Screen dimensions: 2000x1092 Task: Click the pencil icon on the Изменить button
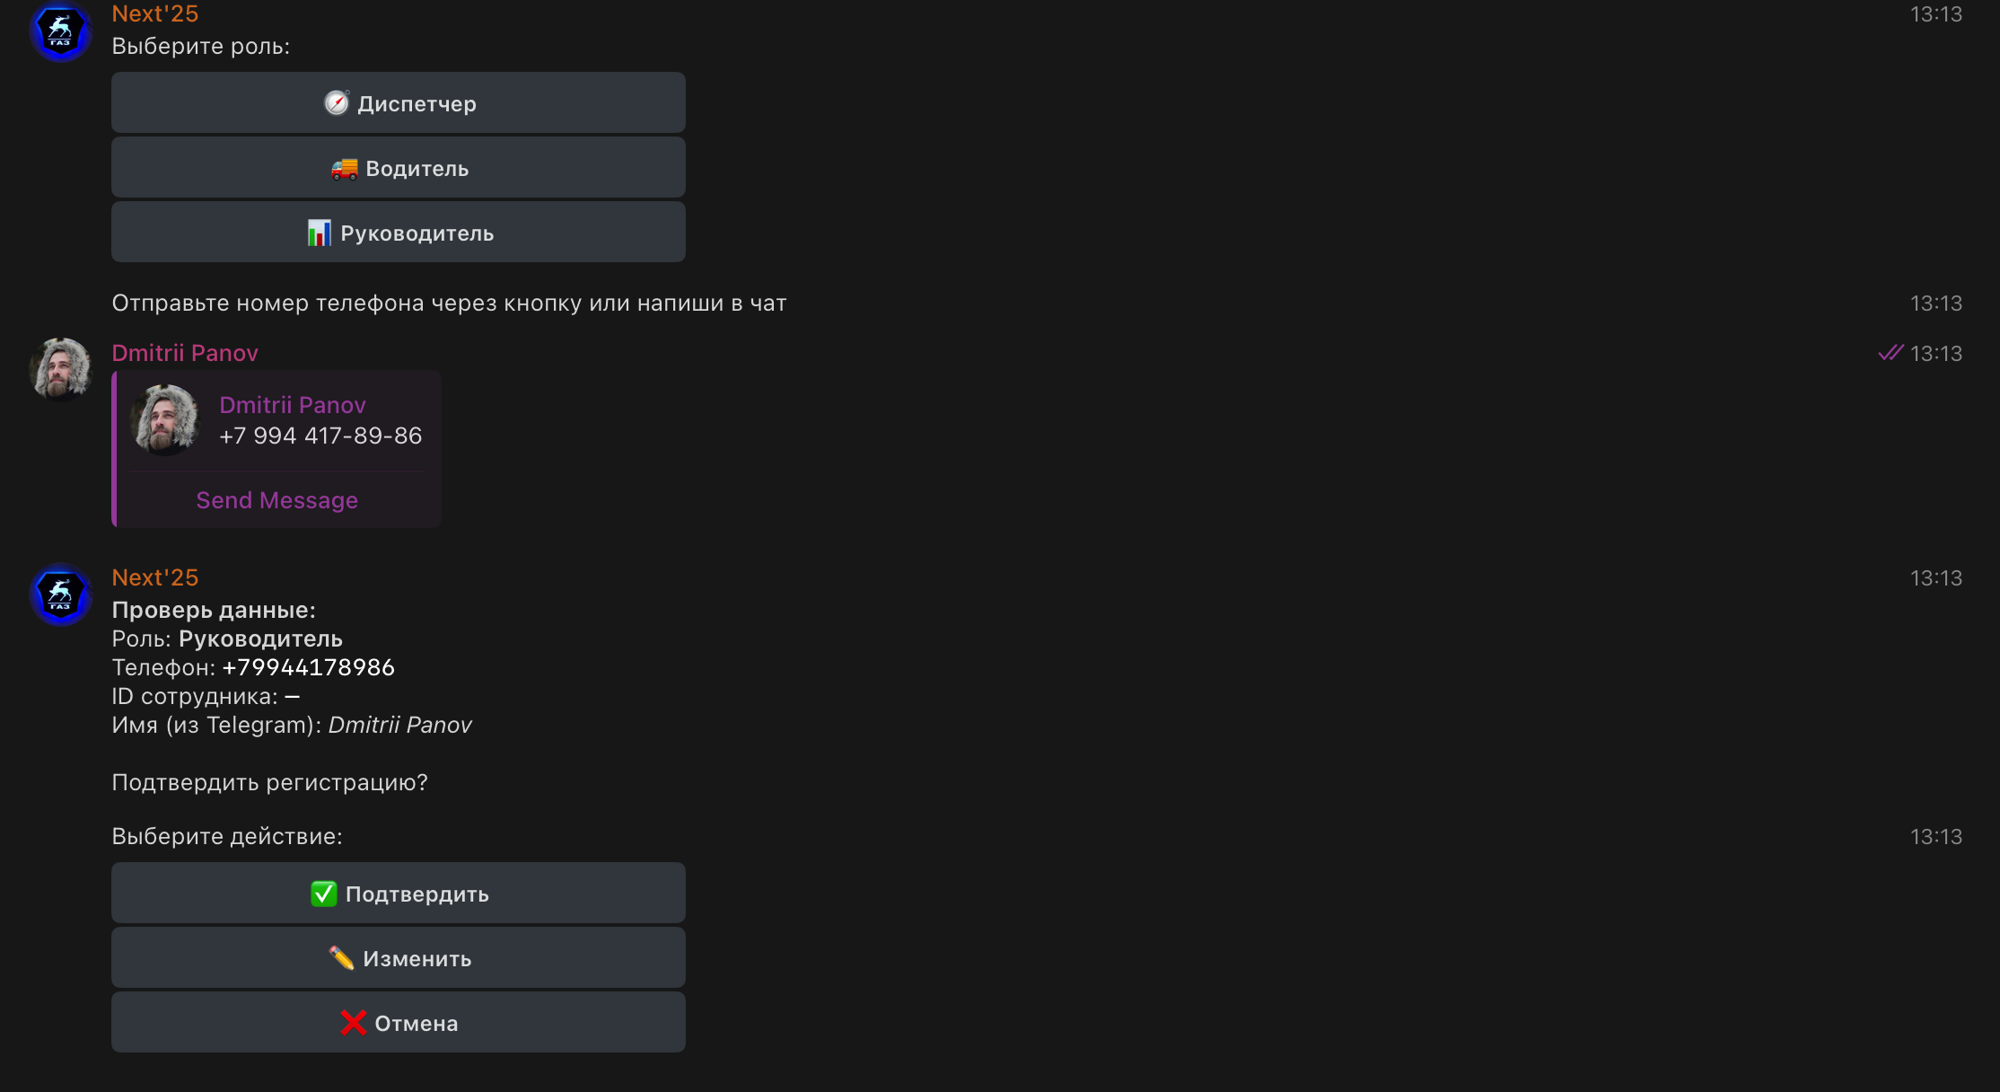pyautogui.click(x=342, y=958)
